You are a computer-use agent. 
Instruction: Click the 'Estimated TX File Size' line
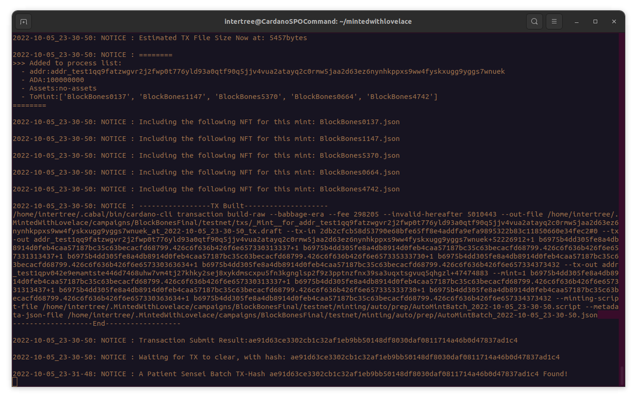click(160, 38)
